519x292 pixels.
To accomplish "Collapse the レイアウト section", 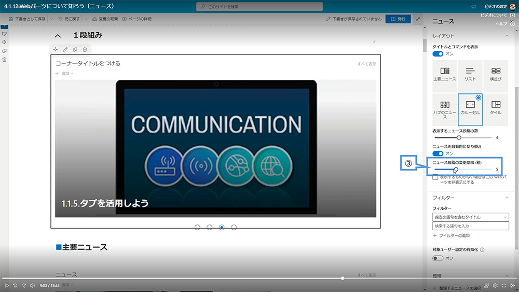I will [507, 36].
